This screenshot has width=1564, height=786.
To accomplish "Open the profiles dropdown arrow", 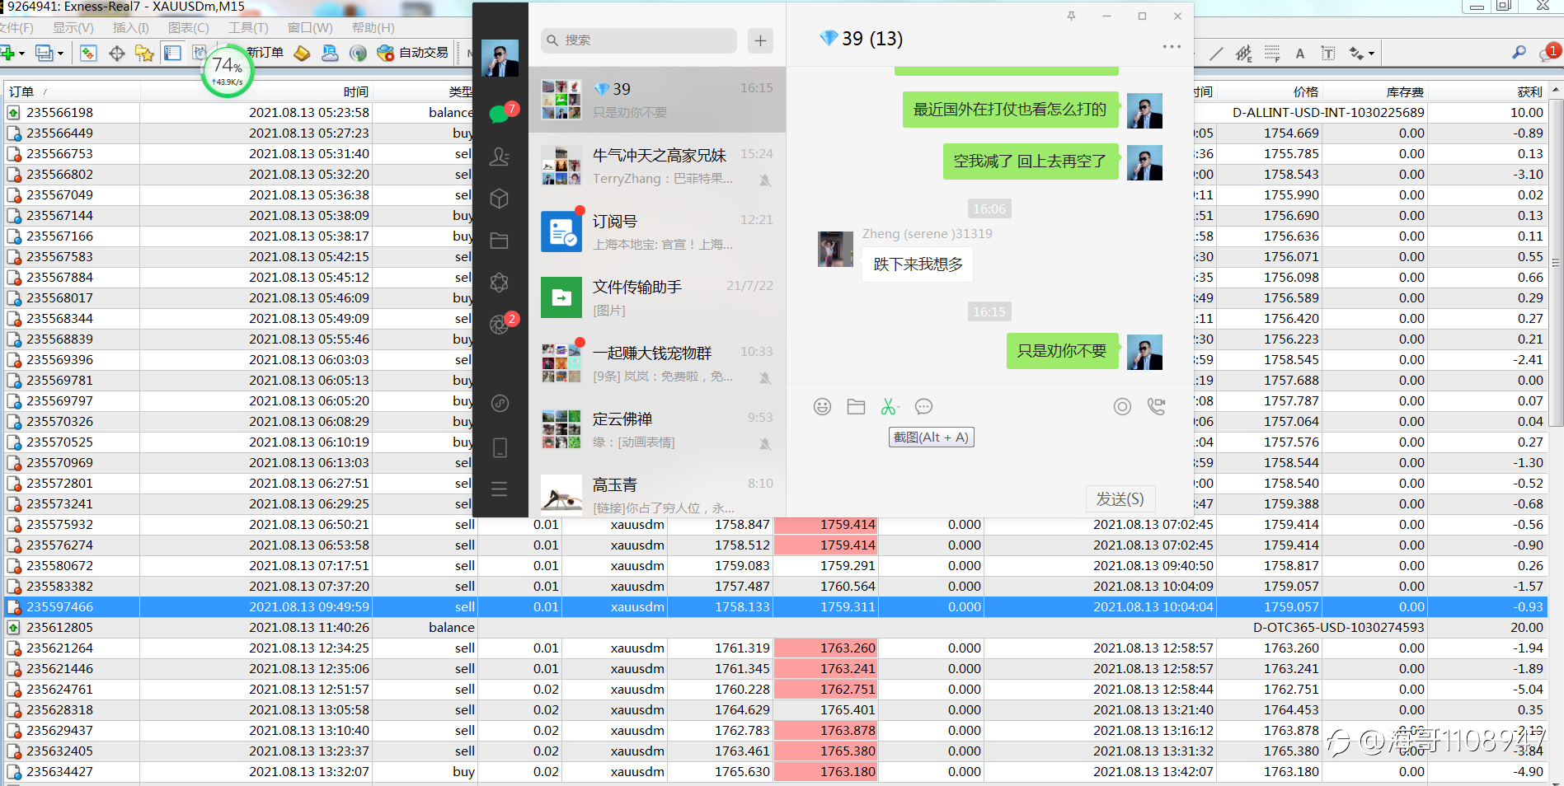I will (60, 54).
